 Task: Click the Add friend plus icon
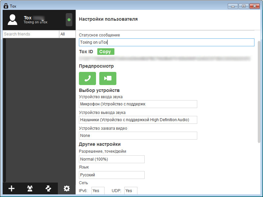[12, 188]
